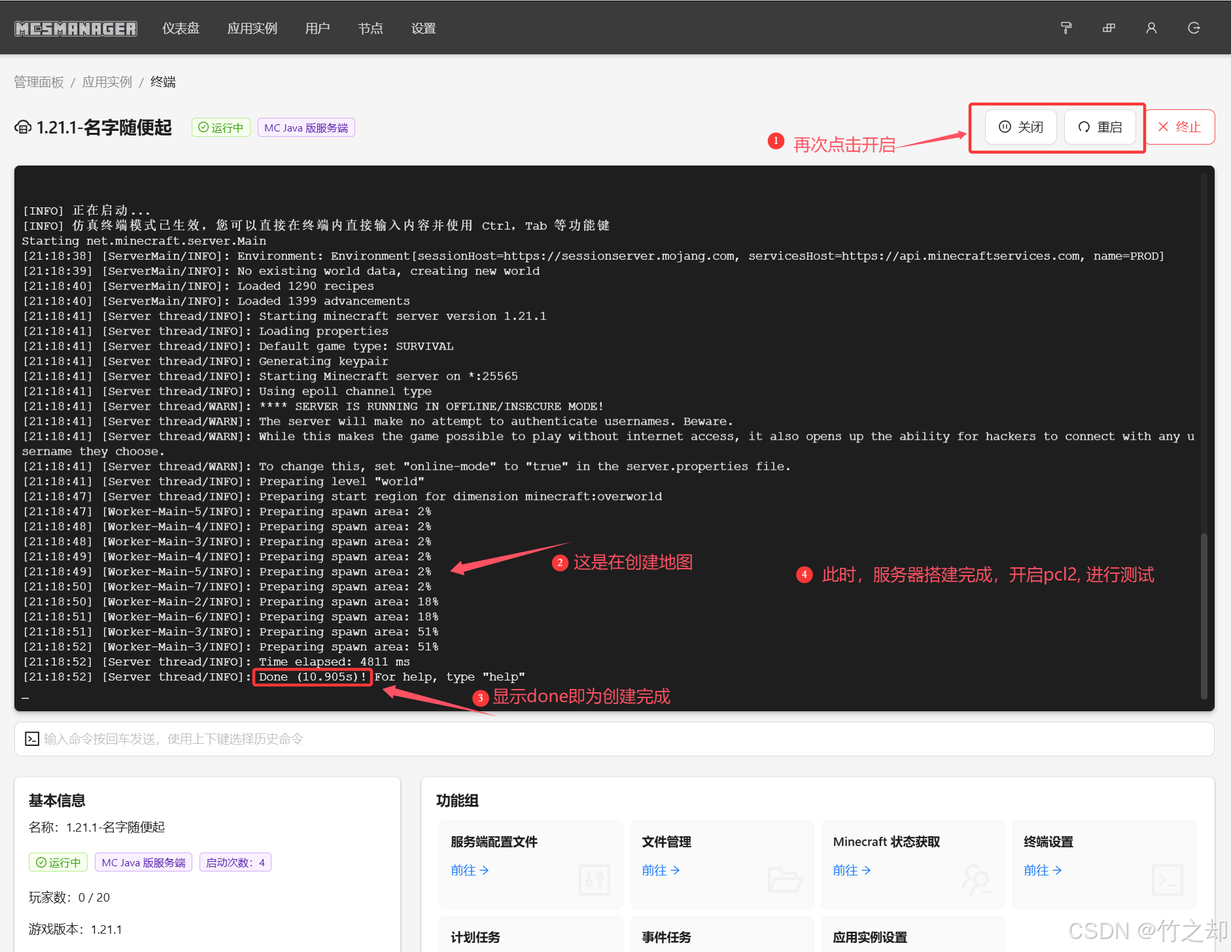Screen dimensions: 1231x952
Task: Open the 计划任务 card
Action: point(531,934)
